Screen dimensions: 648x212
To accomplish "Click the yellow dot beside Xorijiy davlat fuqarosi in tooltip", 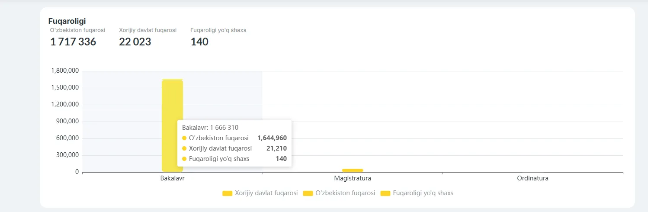I will [x=184, y=148].
